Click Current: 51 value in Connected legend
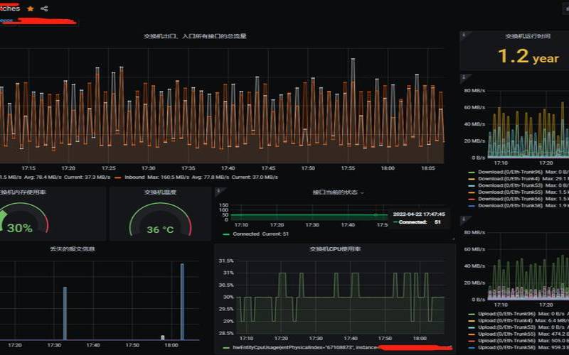This screenshot has height=355, width=569. click(275, 234)
